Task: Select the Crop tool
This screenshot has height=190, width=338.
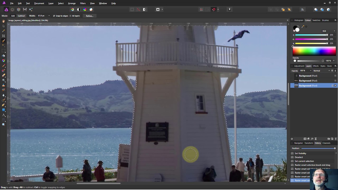Action: pos(3,36)
